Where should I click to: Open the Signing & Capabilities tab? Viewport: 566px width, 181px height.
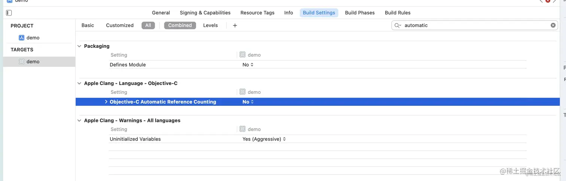pyautogui.click(x=205, y=13)
